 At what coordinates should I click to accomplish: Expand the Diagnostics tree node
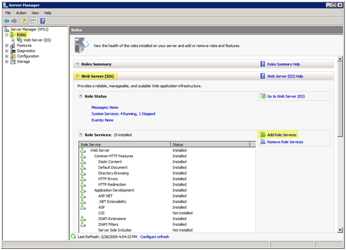(x=6, y=51)
